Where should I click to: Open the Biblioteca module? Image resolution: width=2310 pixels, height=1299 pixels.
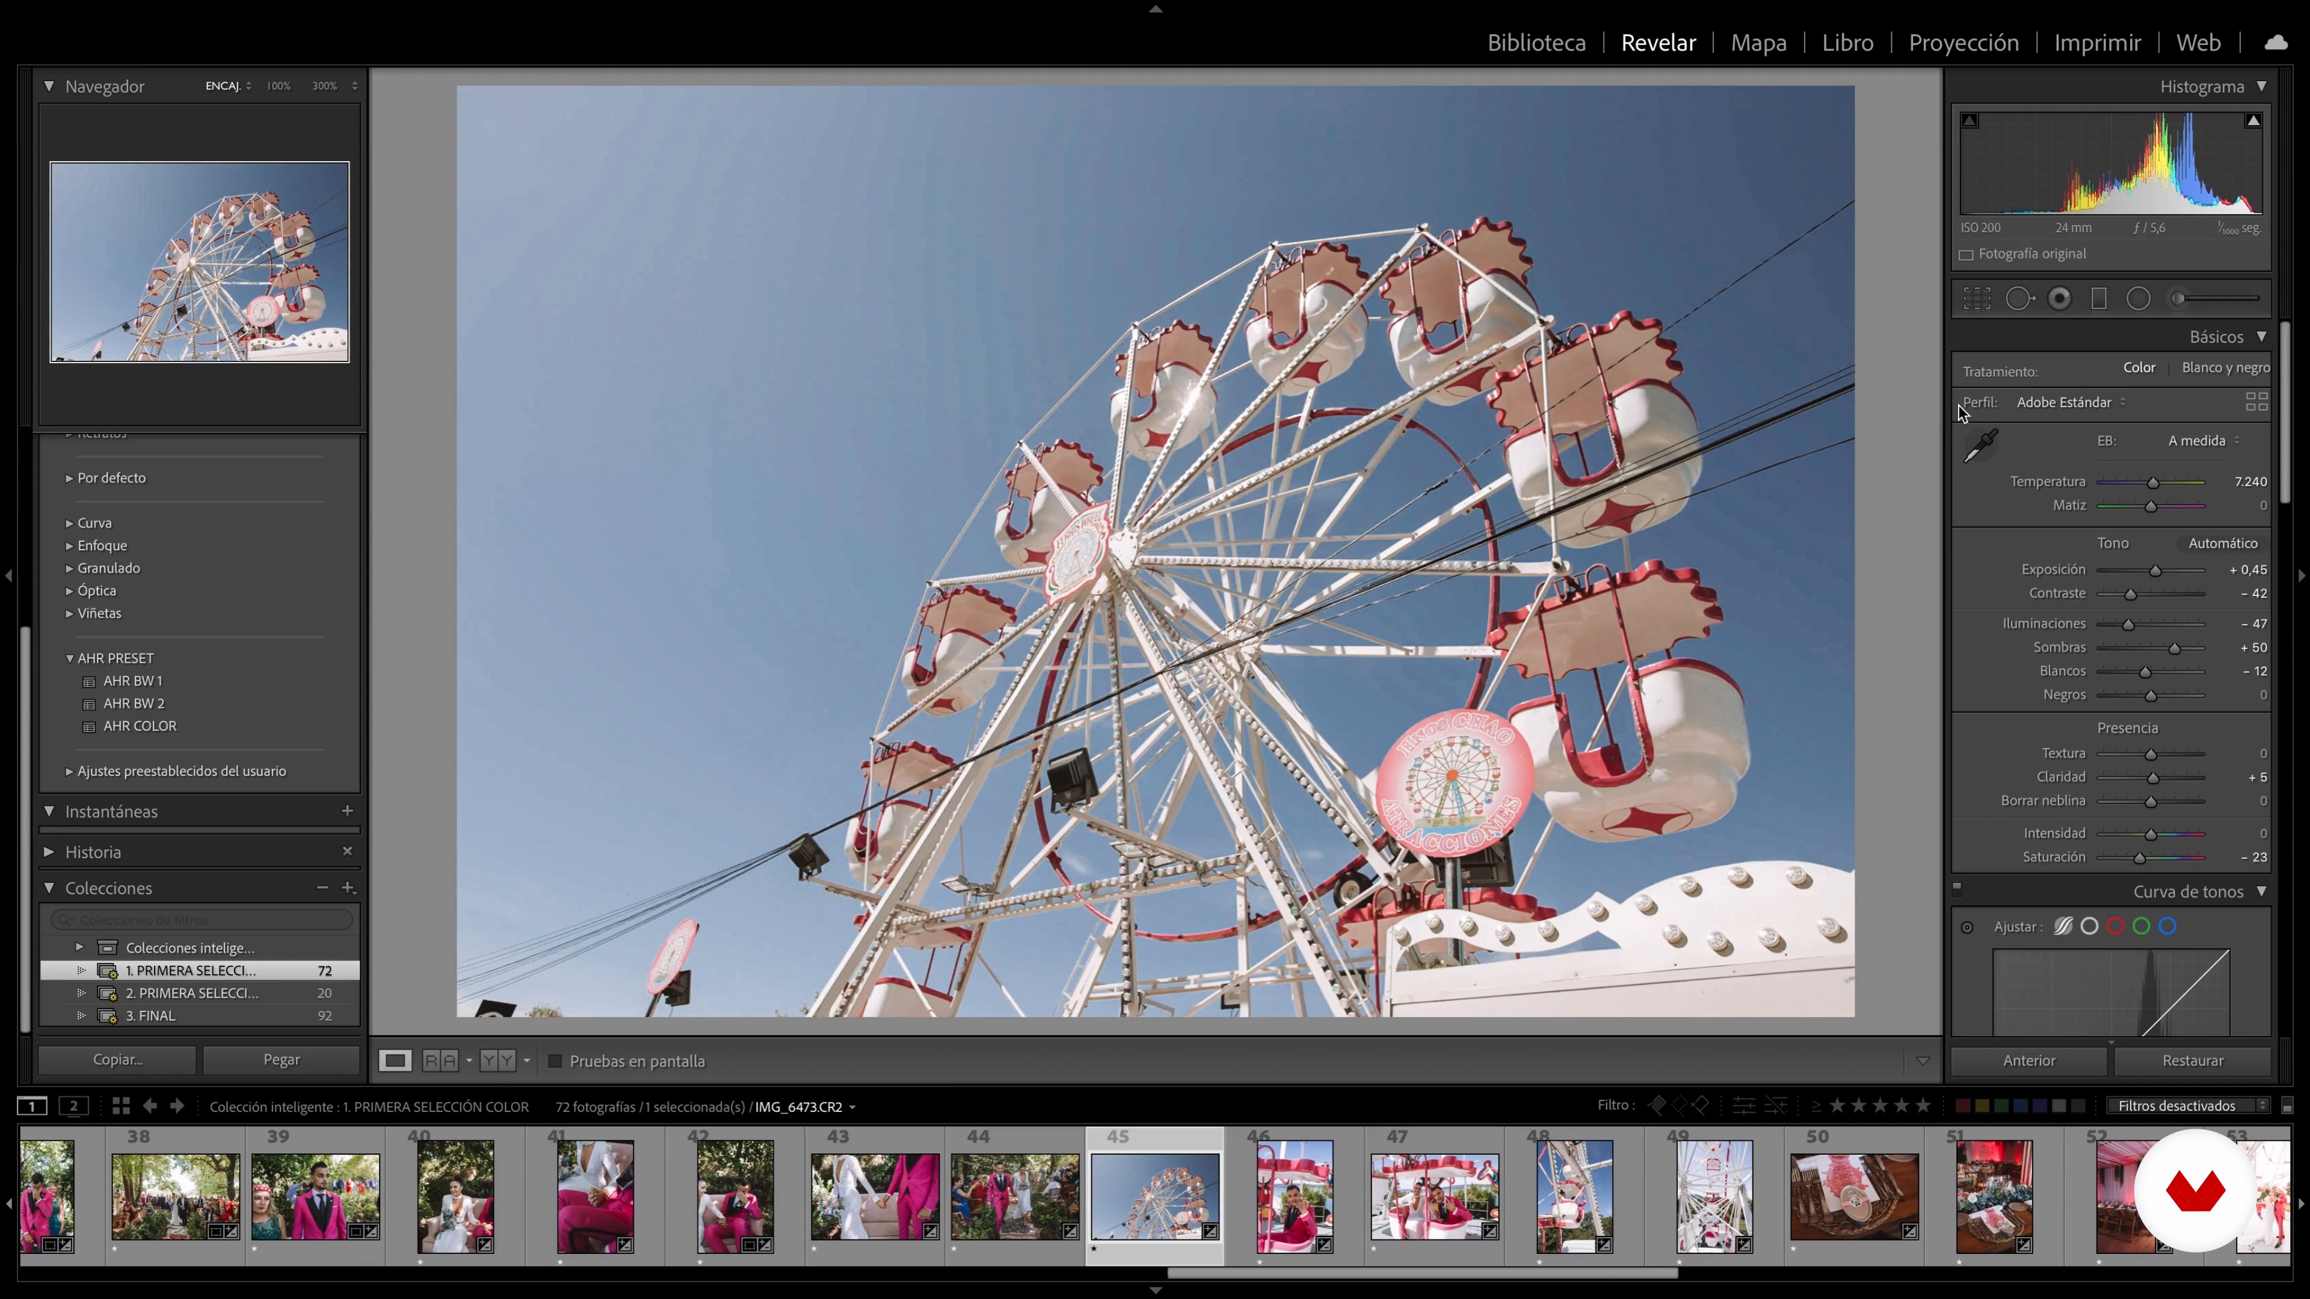1536,42
